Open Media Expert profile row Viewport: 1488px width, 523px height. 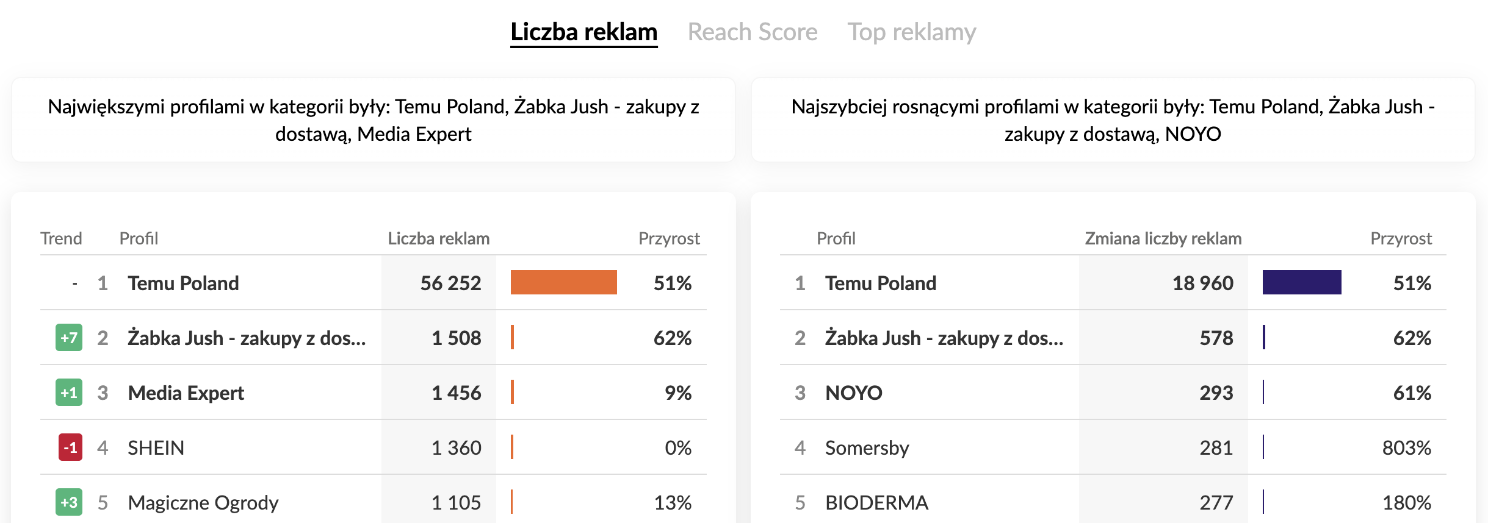click(186, 393)
